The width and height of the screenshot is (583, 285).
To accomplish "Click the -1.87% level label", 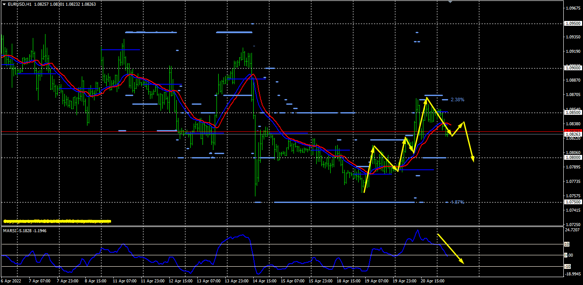I will 457,202.
